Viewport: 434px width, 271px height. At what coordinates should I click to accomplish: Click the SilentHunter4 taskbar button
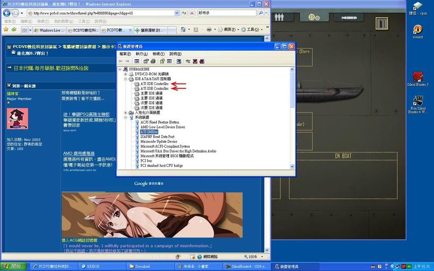tap(246, 266)
